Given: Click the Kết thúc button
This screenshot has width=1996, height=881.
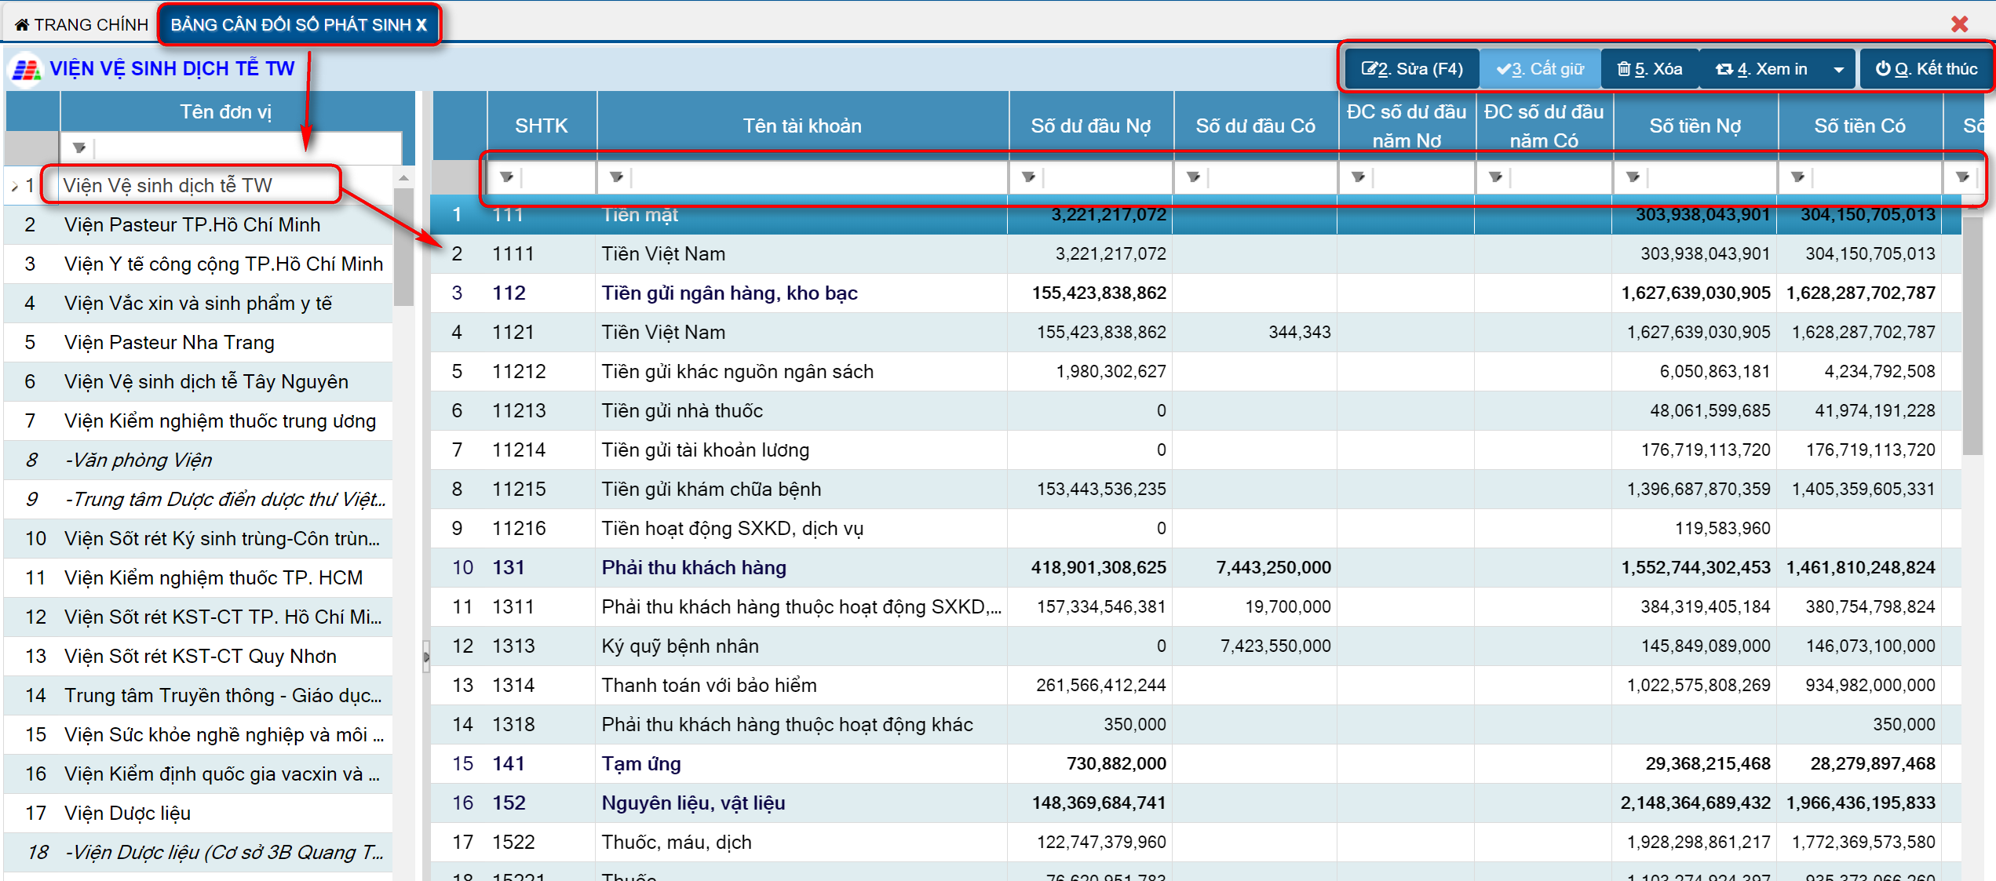Looking at the screenshot, I should point(1926,70).
